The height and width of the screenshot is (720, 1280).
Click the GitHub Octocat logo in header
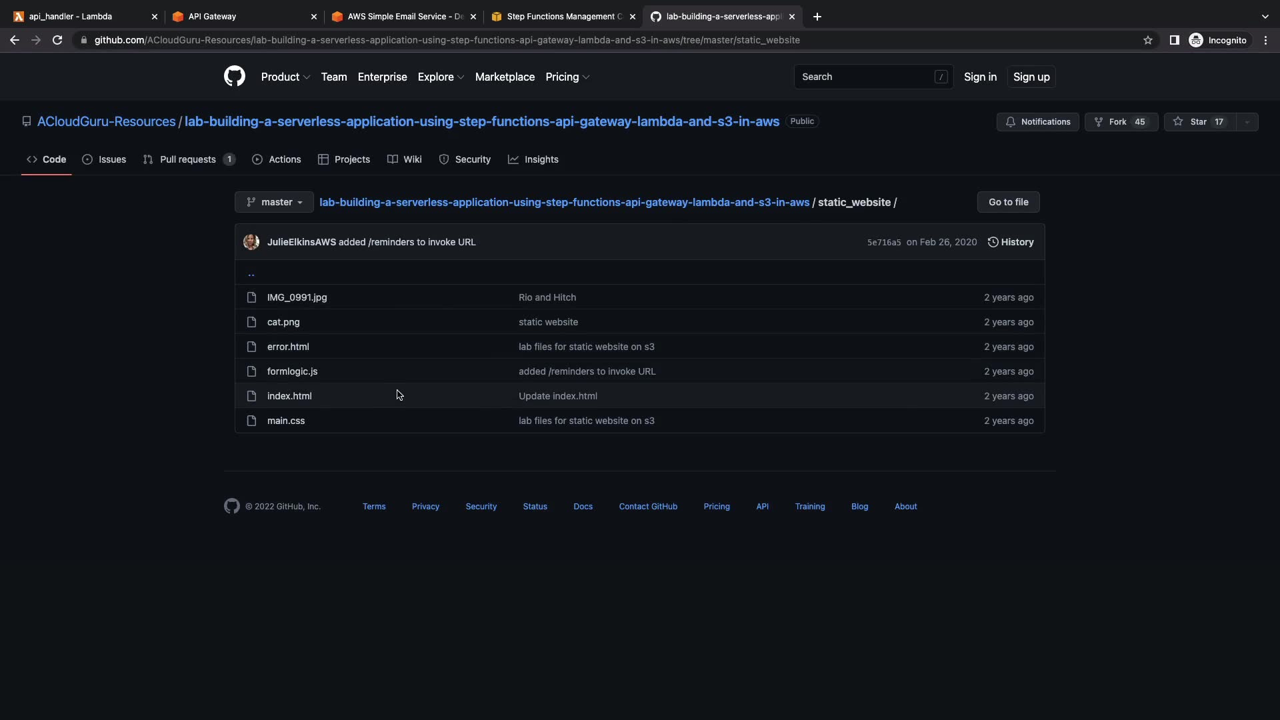pyautogui.click(x=234, y=77)
